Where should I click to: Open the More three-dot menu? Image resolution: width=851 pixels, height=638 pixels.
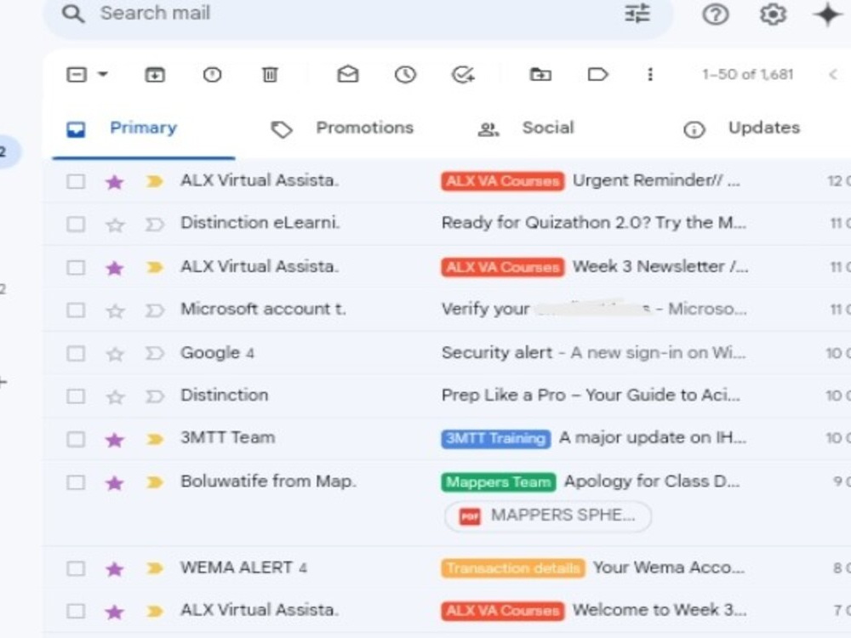coord(650,74)
